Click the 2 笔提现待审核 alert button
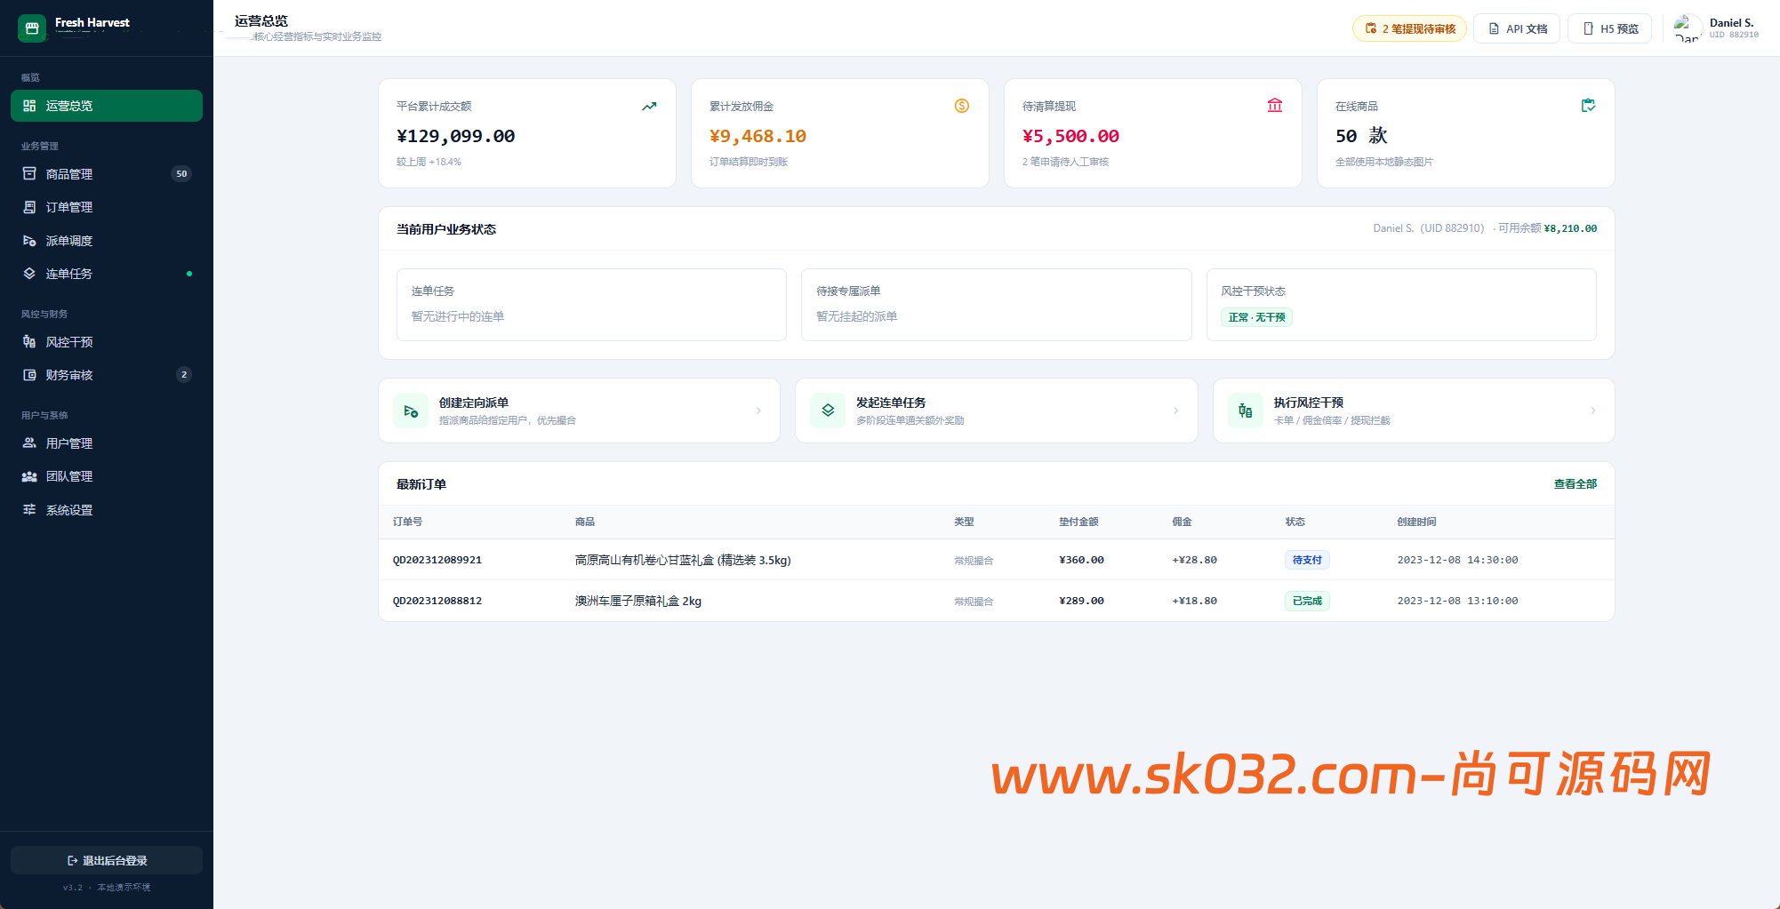The height and width of the screenshot is (909, 1780). [x=1409, y=28]
